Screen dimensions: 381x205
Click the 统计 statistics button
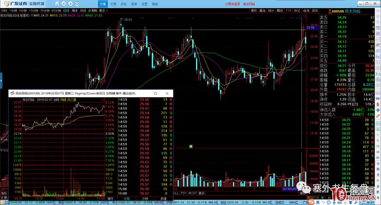[271, 11]
